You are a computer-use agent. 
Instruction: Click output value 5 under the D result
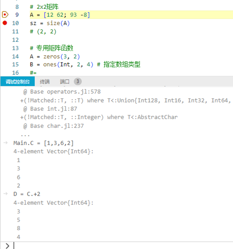pos(18,220)
